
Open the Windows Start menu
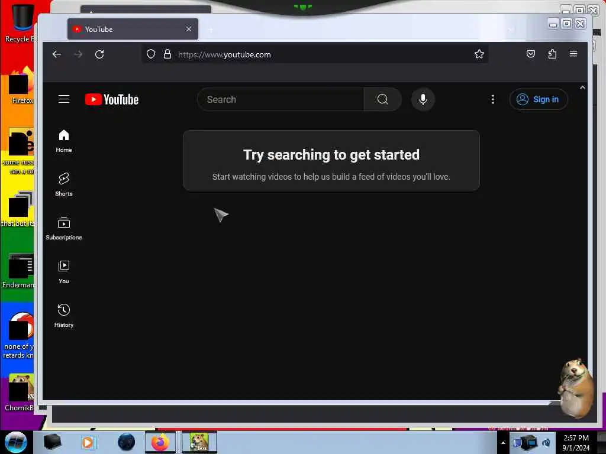[15, 442]
